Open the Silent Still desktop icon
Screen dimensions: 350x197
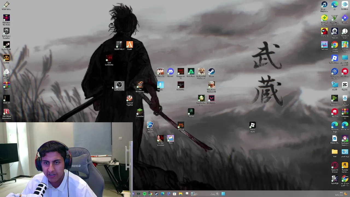point(6,99)
